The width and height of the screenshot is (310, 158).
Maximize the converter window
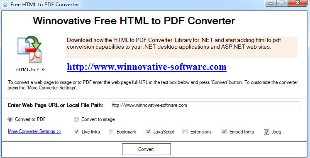282,3
